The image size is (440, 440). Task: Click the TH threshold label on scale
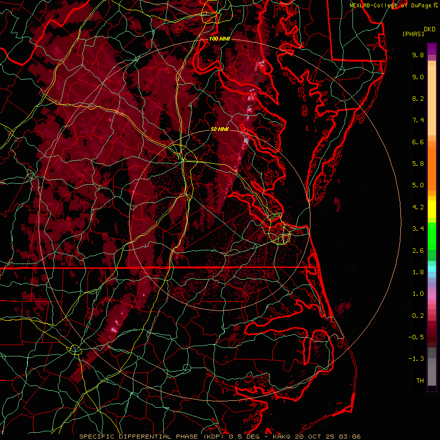[420, 381]
